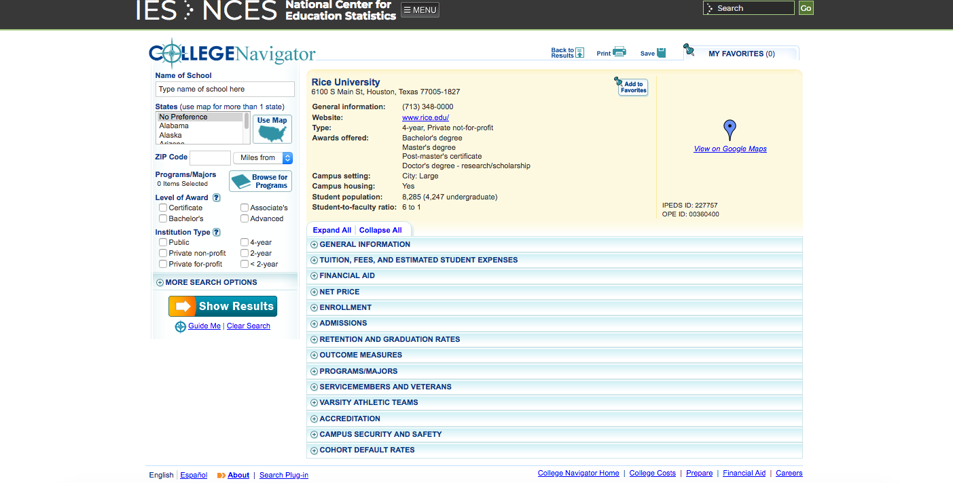Viewport: 953px width, 483px height.
Task: Expand Campus Security and Safety section
Action: click(554, 434)
